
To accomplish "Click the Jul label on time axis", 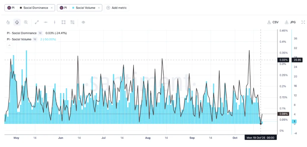I will pos(103,138).
